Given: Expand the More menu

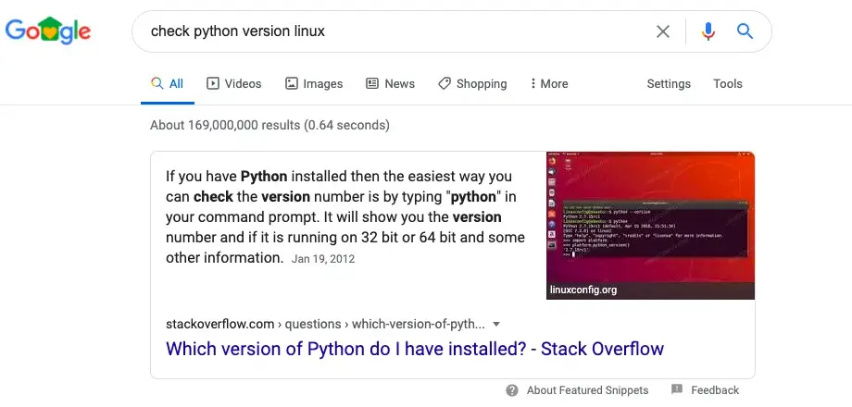Looking at the screenshot, I should pyautogui.click(x=549, y=83).
